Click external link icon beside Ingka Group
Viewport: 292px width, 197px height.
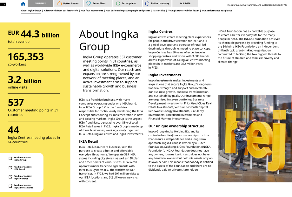click(x=10, y=159)
